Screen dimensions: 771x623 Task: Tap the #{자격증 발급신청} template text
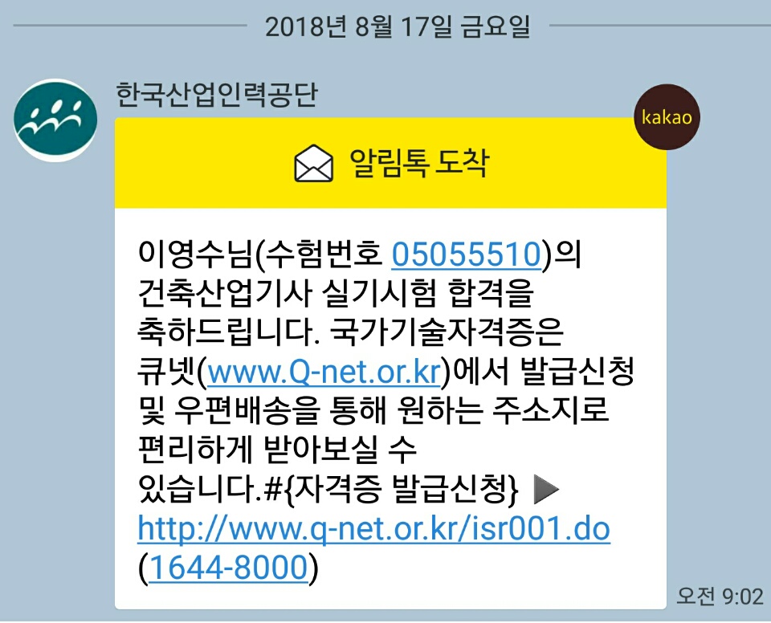[390, 489]
